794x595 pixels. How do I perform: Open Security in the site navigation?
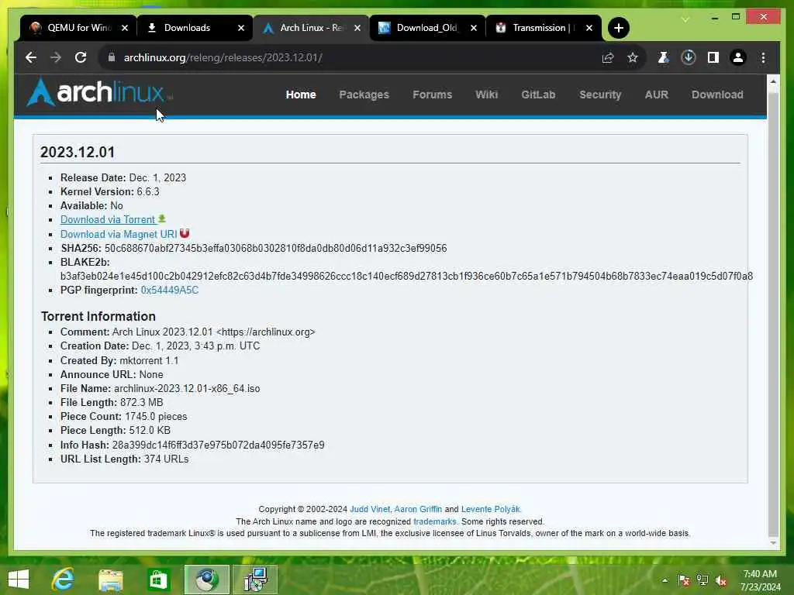(x=600, y=95)
